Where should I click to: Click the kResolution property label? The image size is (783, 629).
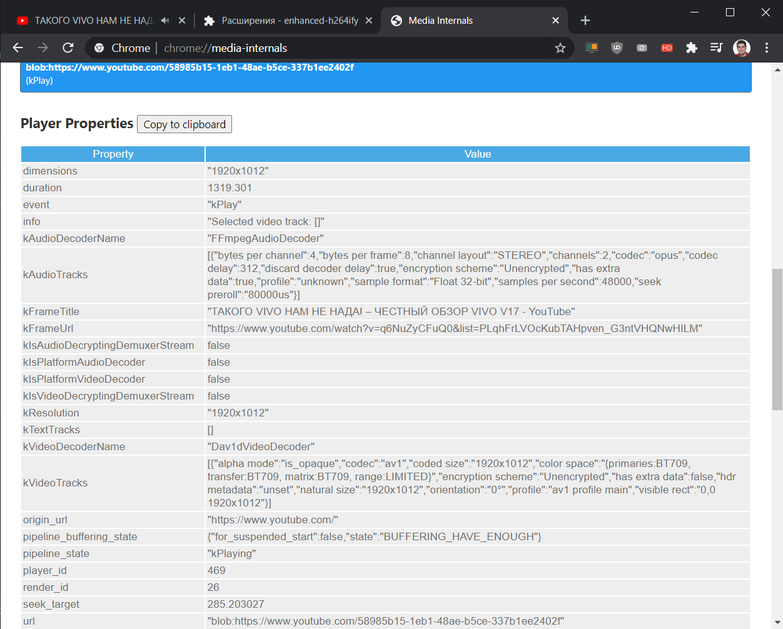point(51,413)
